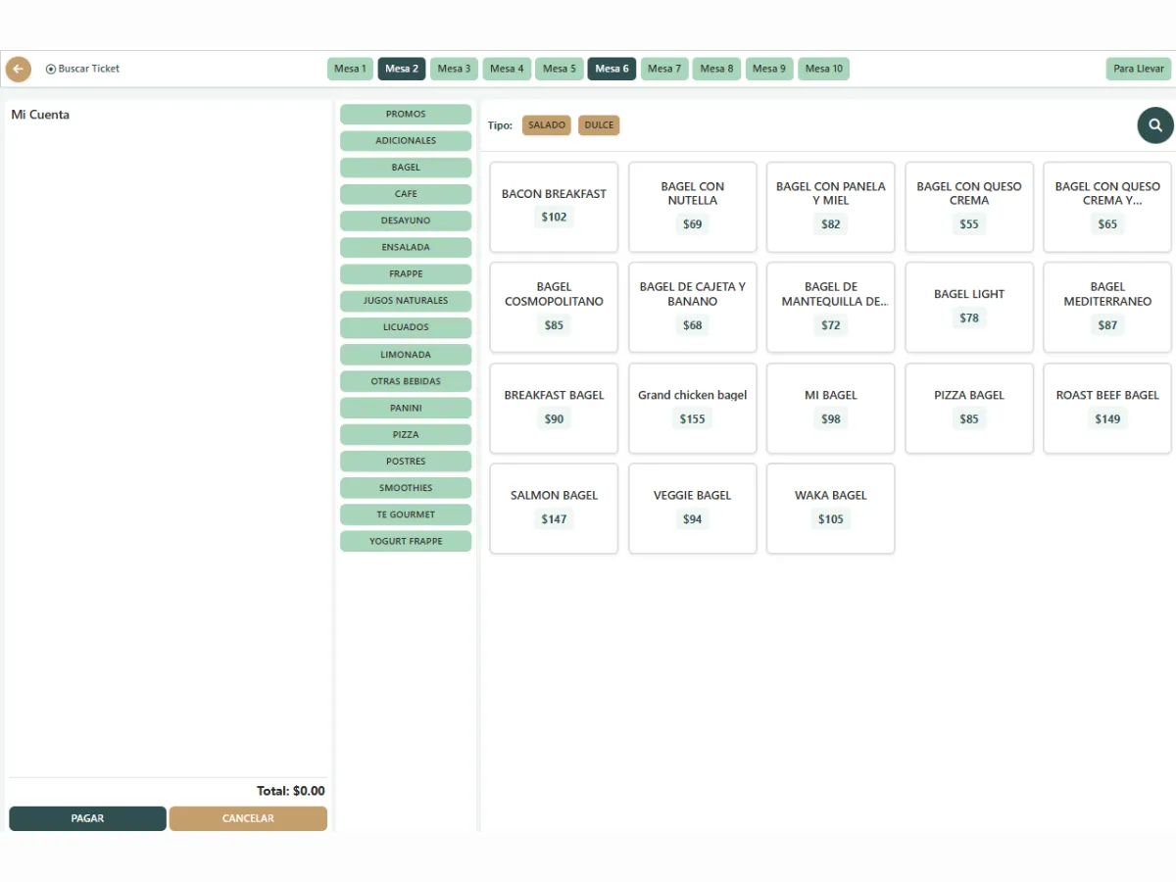The width and height of the screenshot is (1176, 882).
Task: Click the back arrow icon
Action: click(18, 70)
